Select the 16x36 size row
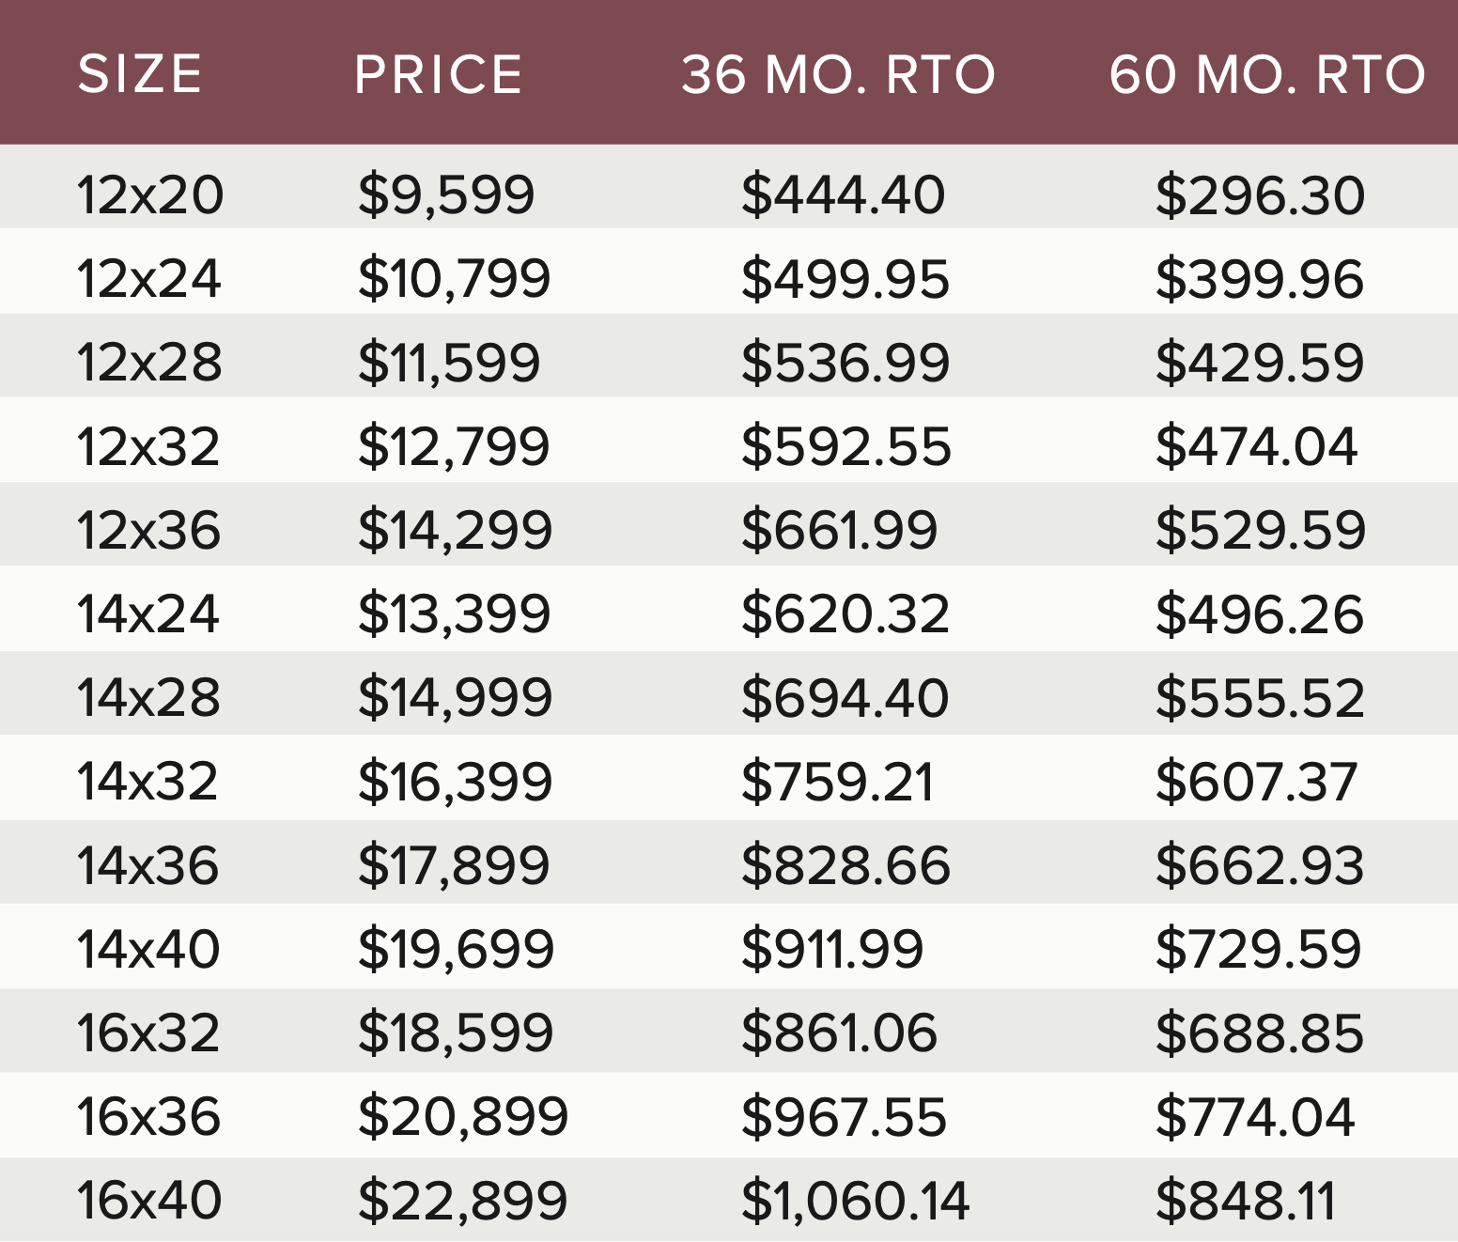The height and width of the screenshot is (1242, 1458). (x=729, y=1115)
